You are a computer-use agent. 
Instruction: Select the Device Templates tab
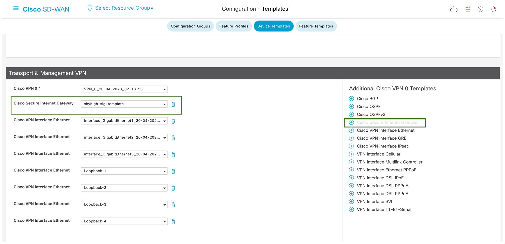274,26
